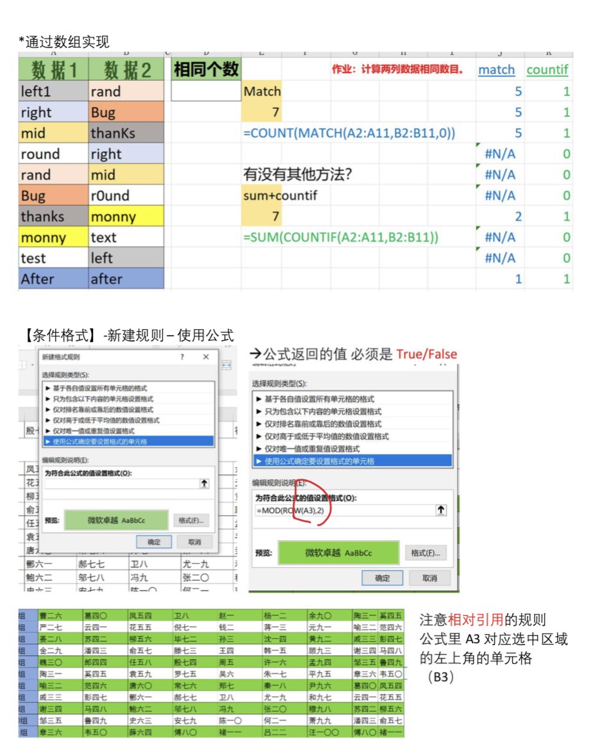The height and width of the screenshot is (756, 600).
Task: Click the cell 吕二二 in the striped table
Action: (x=285, y=732)
